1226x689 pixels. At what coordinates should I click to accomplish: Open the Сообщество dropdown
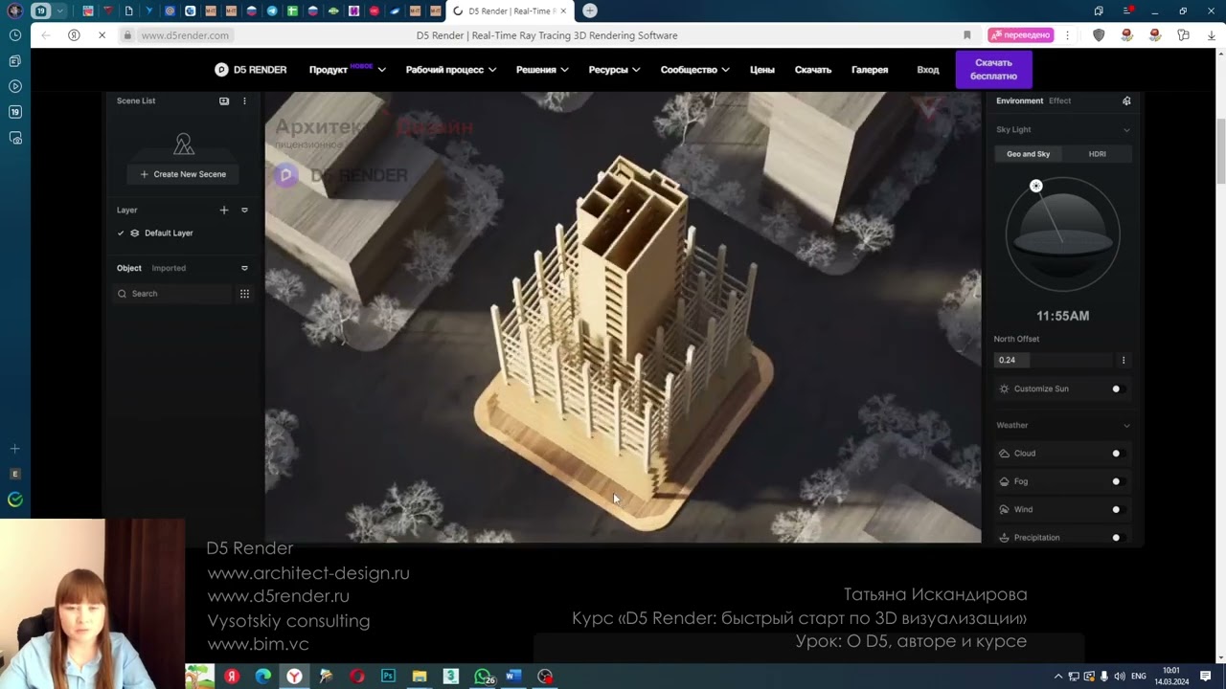point(694,70)
